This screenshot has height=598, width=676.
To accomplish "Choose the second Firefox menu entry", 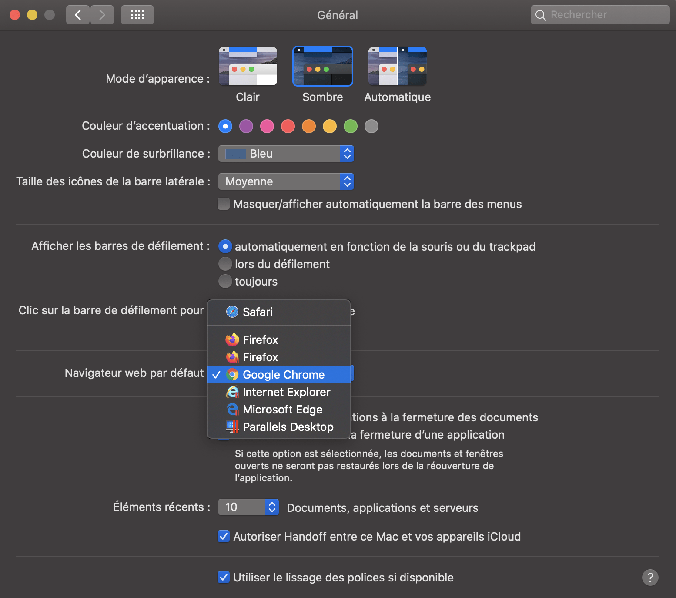I will [x=279, y=357].
